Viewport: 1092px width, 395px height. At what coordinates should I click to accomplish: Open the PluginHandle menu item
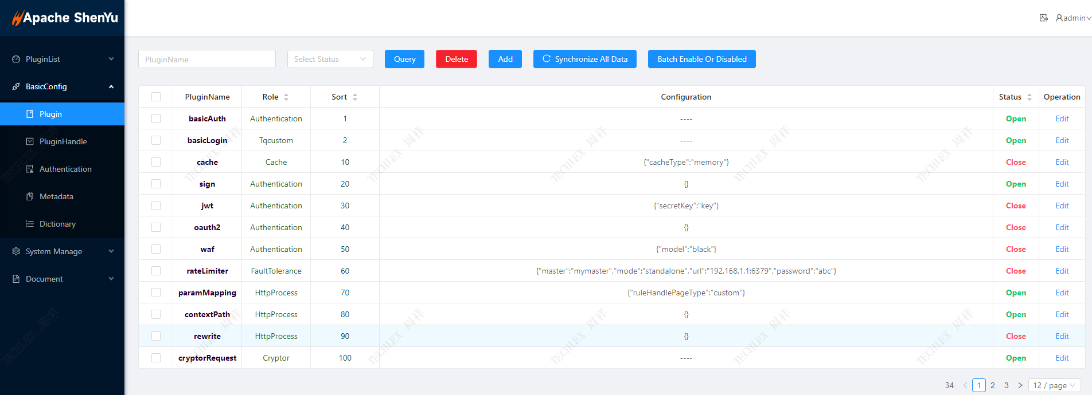click(62, 141)
